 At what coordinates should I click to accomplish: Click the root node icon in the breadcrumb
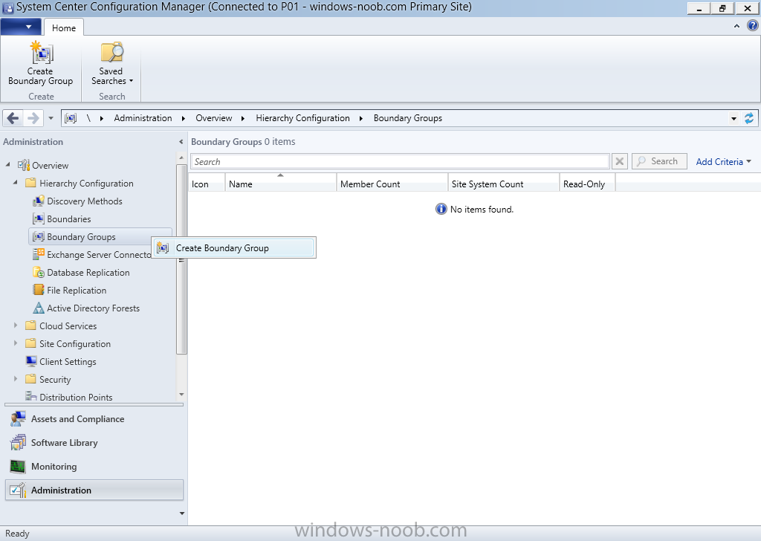[x=71, y=118]
